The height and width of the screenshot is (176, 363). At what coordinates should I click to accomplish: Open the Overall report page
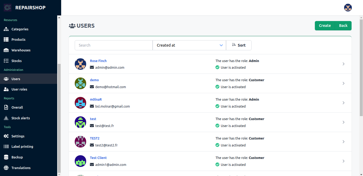point(17,108)
